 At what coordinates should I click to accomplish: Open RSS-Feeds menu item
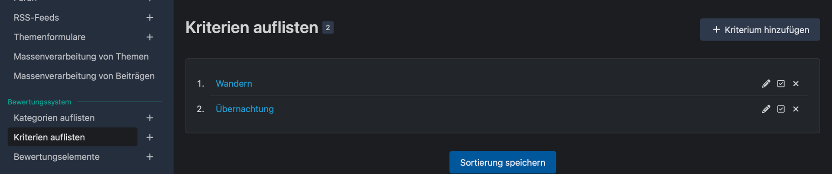36,18
